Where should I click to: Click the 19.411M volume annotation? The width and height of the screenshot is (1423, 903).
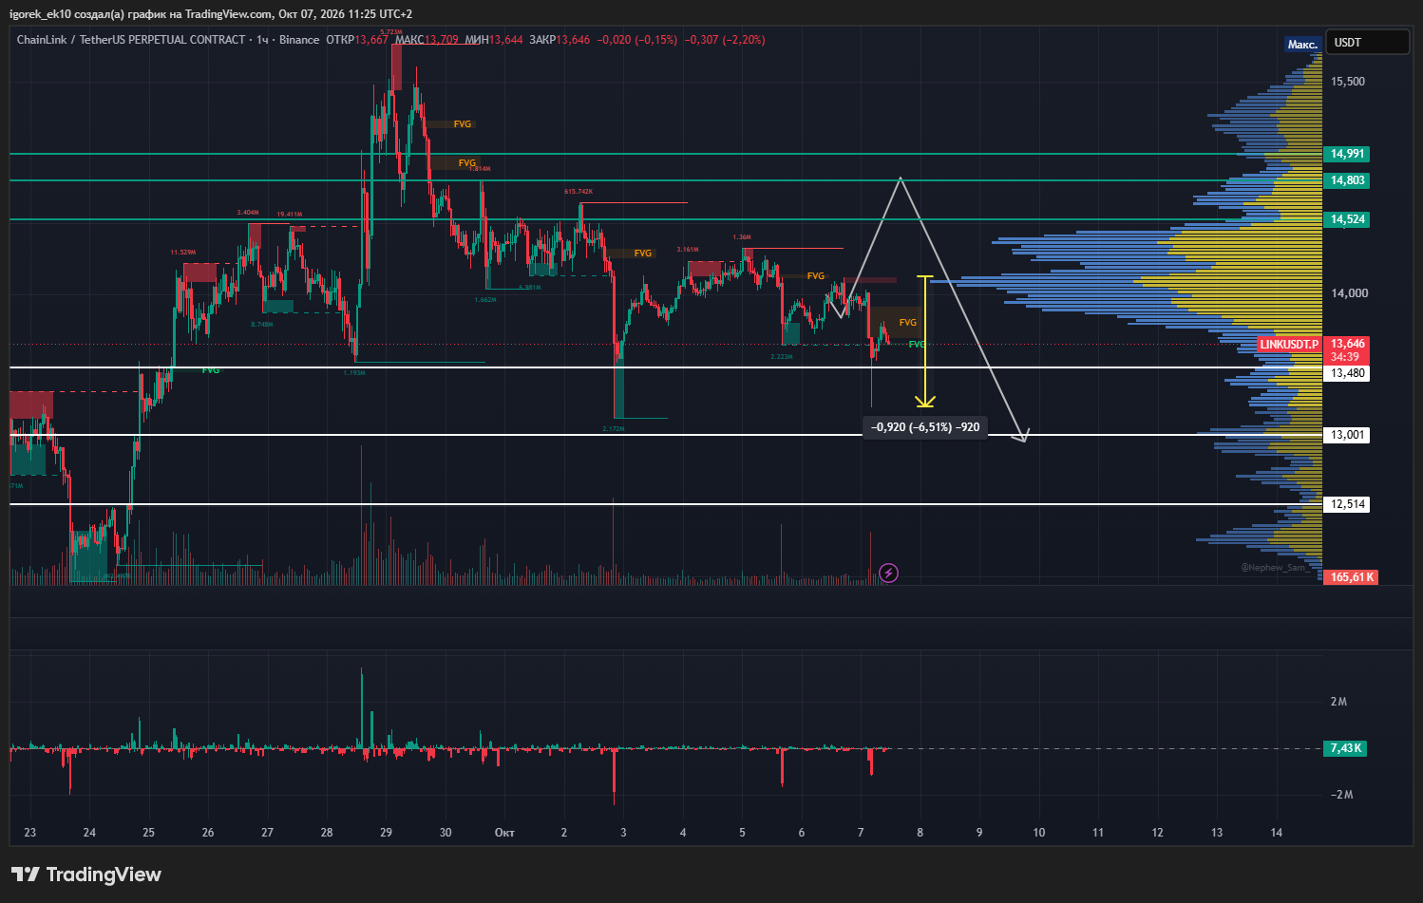290,215
